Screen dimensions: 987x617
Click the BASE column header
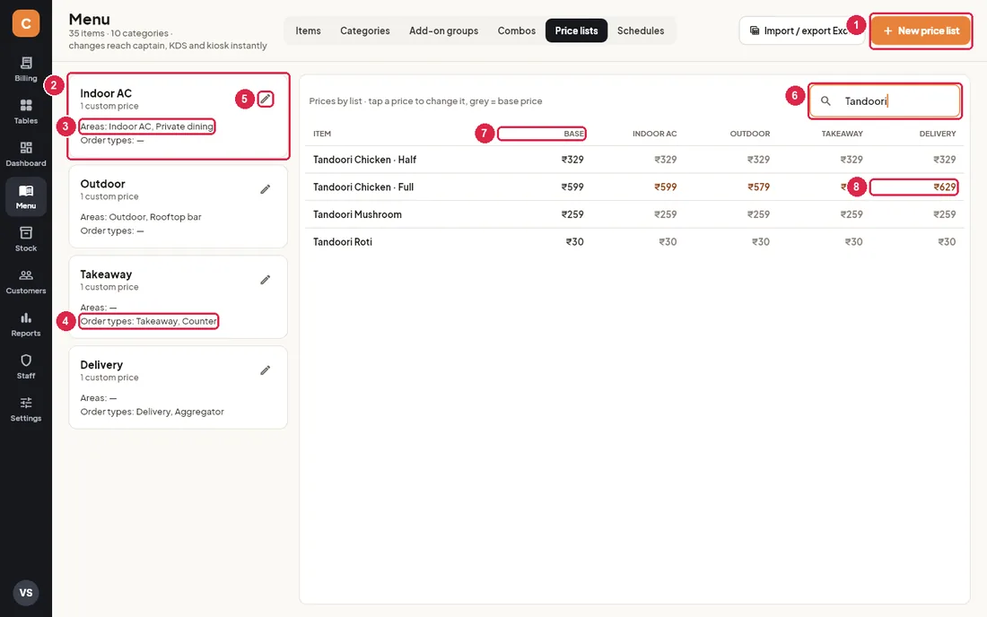(x=573, y=134)
